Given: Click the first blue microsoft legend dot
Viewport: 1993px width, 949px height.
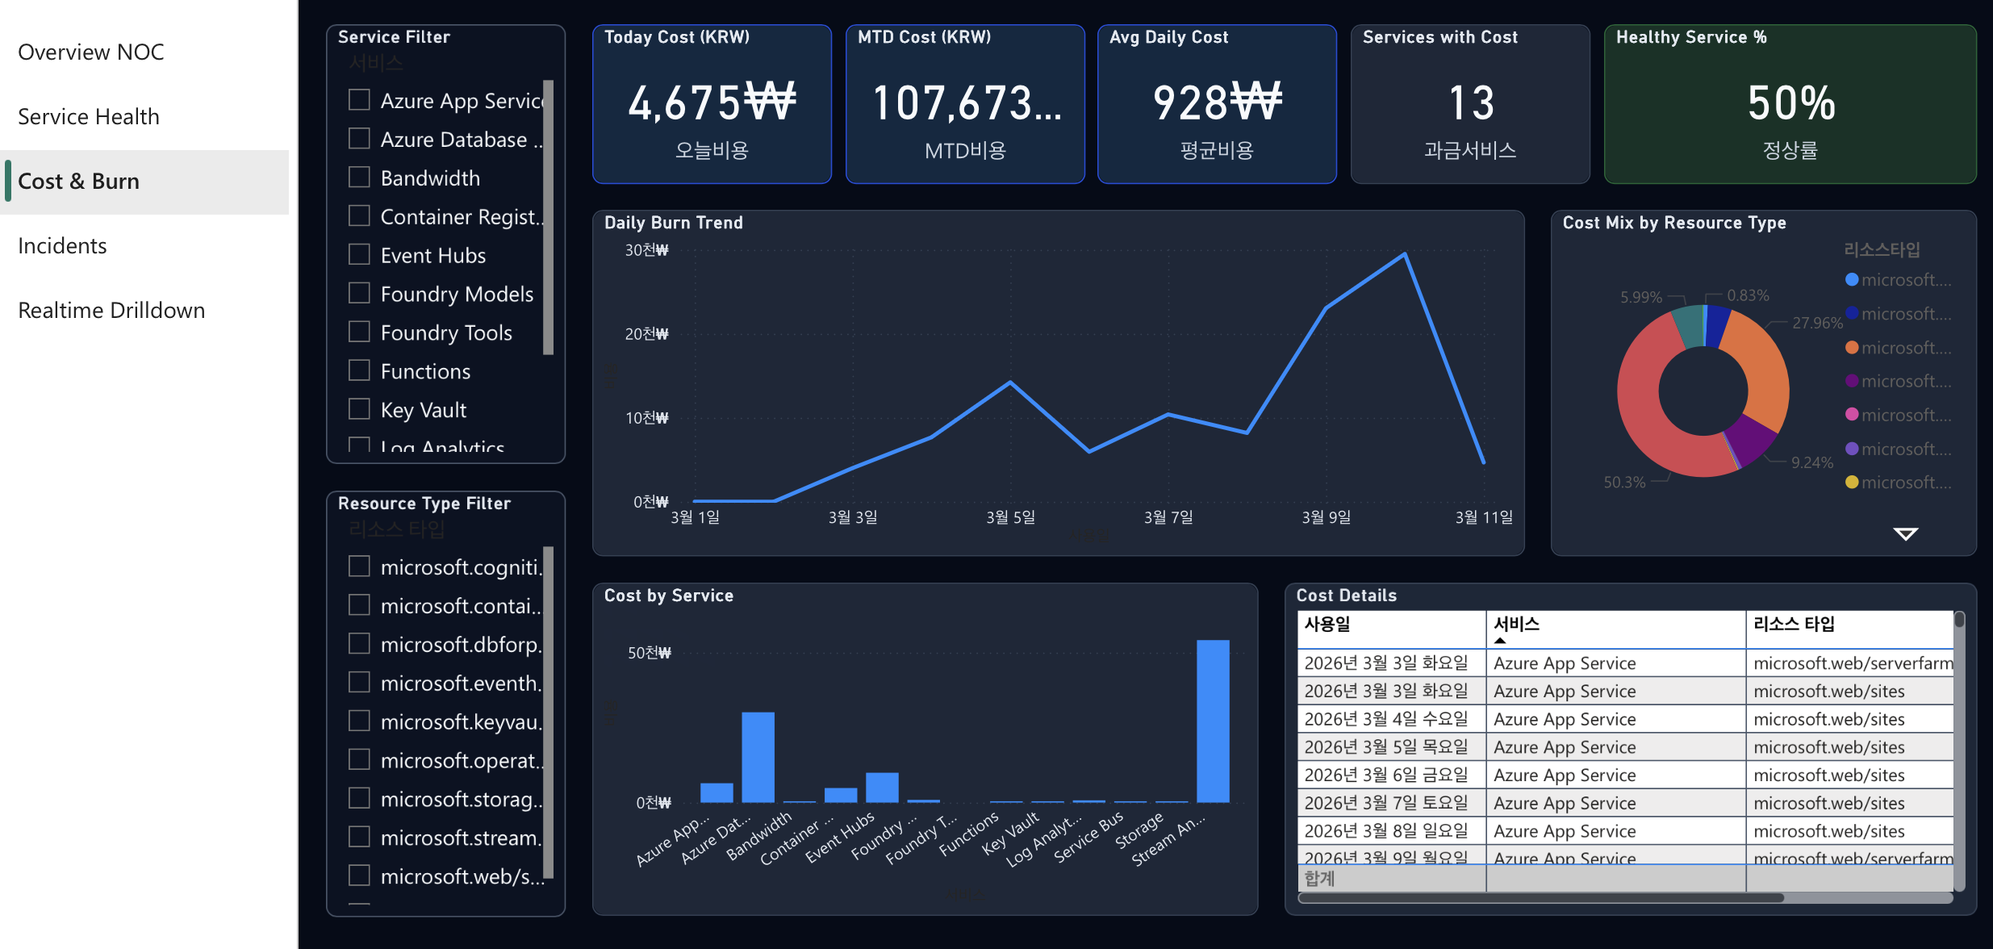Looking at the screenshot, I should (x=1853, y=279).
